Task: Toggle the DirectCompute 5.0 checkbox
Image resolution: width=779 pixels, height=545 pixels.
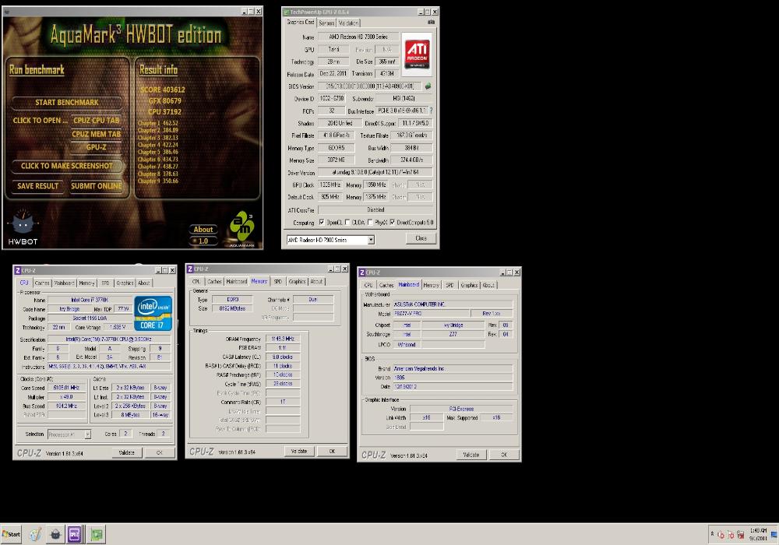Action: pos(393,223)
